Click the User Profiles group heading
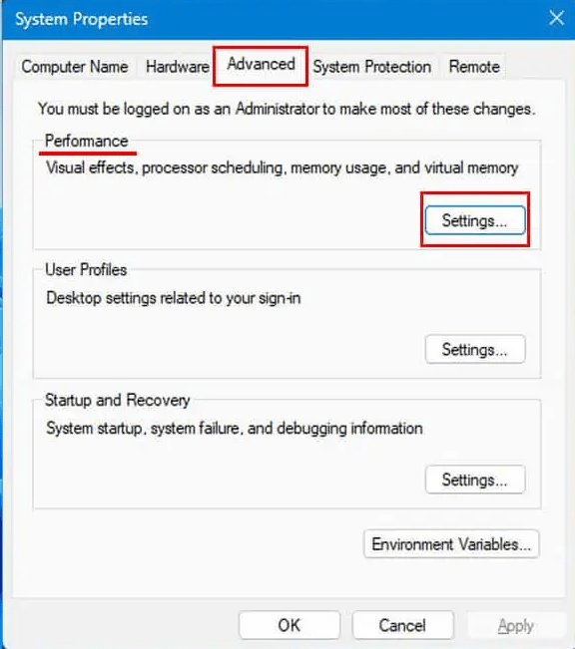This screenshot has width=575, height=649. [86, 270]
